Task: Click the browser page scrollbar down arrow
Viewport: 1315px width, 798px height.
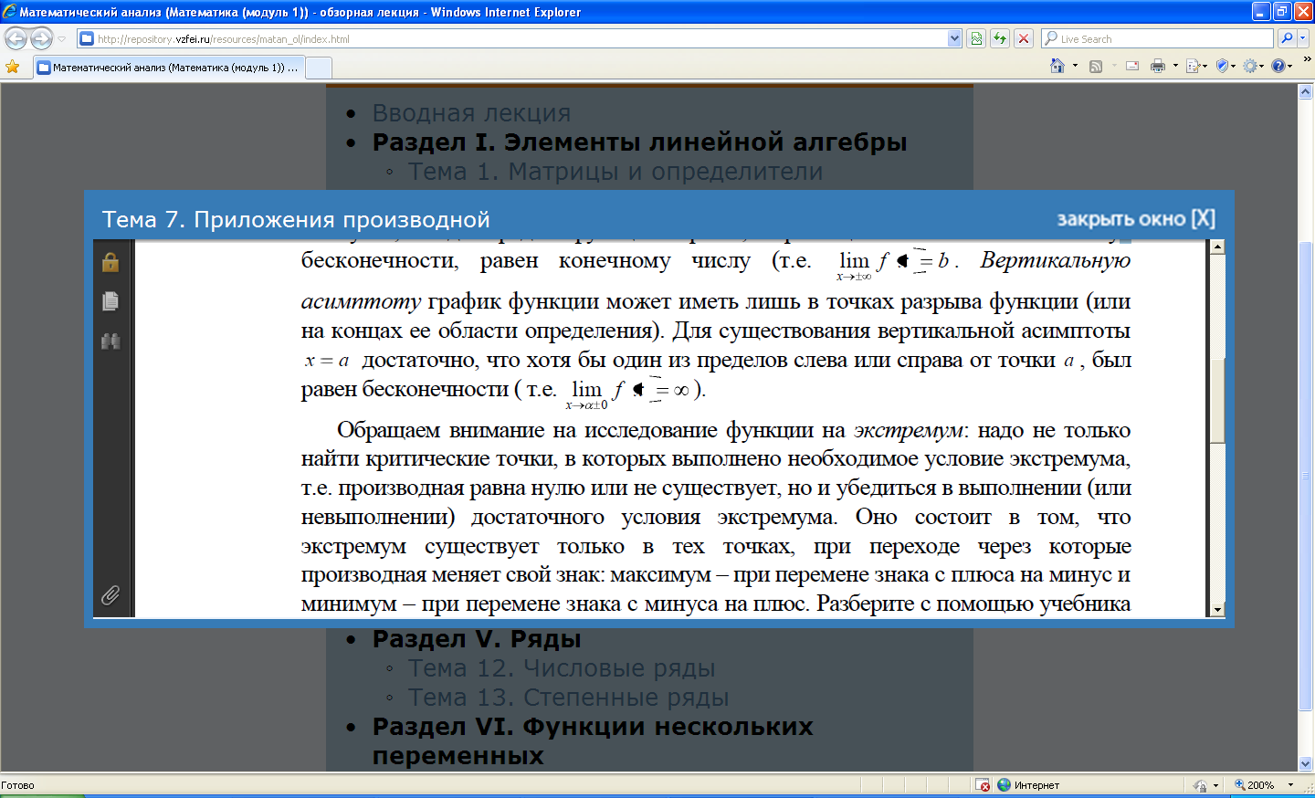Action: coord(1306,764)
